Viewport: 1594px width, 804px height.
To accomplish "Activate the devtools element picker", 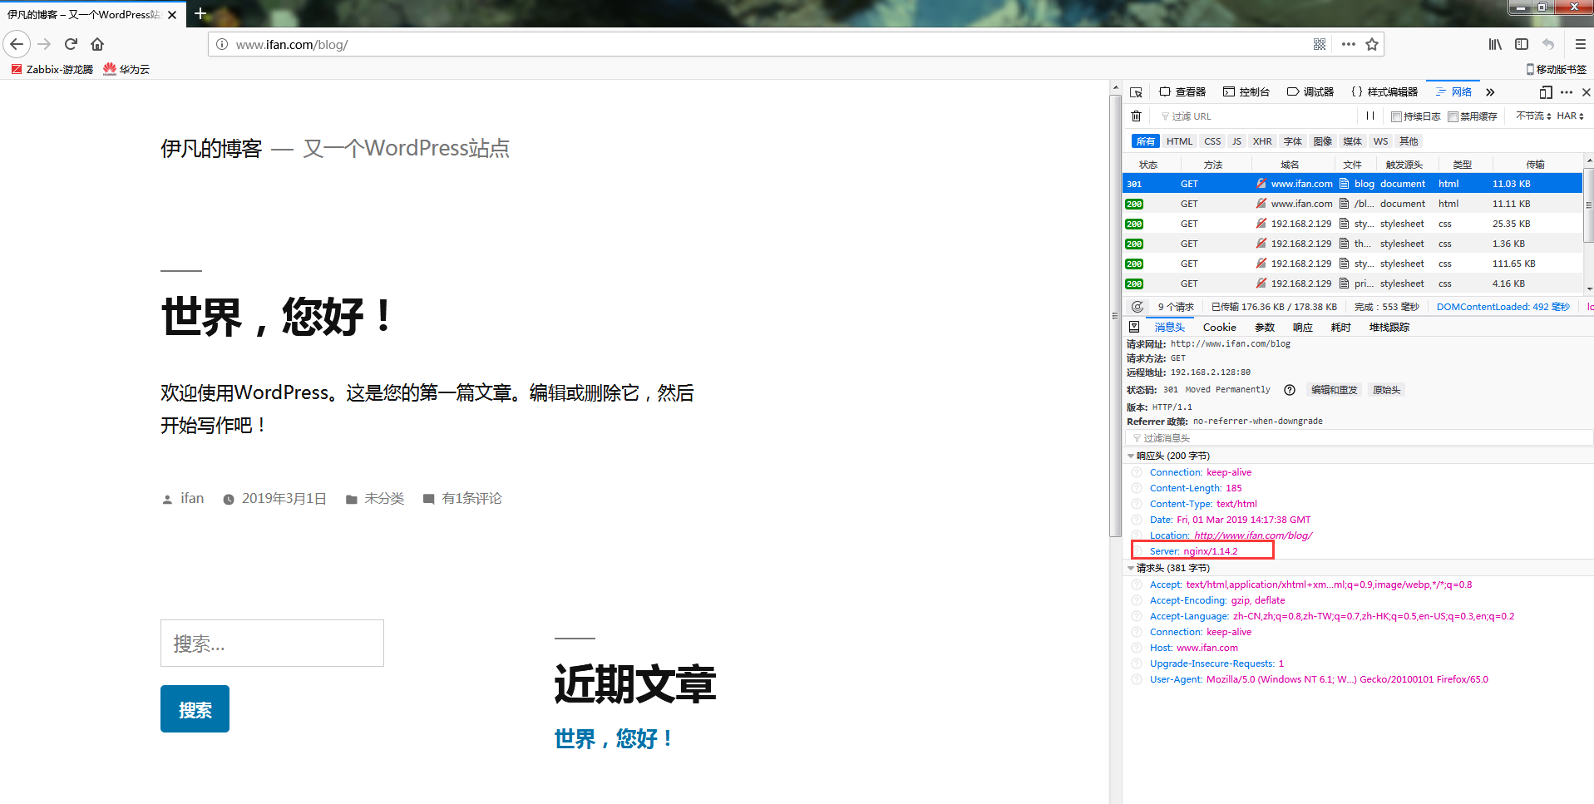I will pyautogui.click(x=1136, y=92).
